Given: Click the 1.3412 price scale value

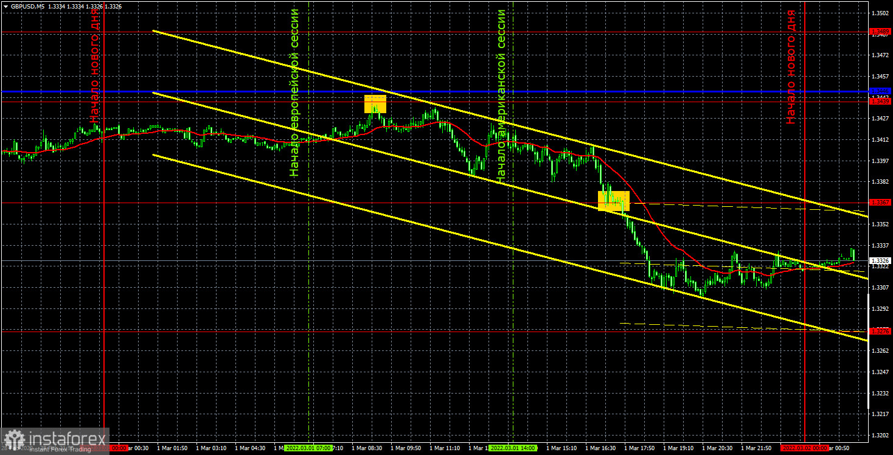Looking at the screenshot, I should [x=880, y=139].
